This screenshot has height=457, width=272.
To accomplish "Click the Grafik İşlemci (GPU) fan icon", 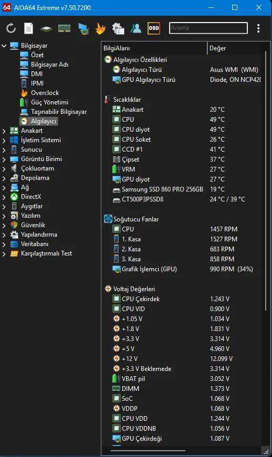I will point(117,269).
